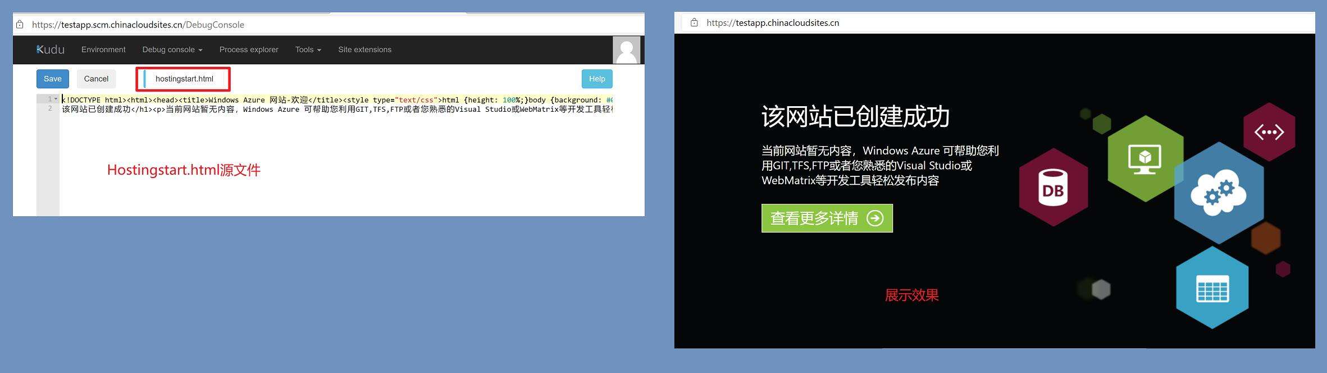The image size is (1327, 373).
Task: Click the Kudu DebugConsole URL address
Action: point(138,25)
